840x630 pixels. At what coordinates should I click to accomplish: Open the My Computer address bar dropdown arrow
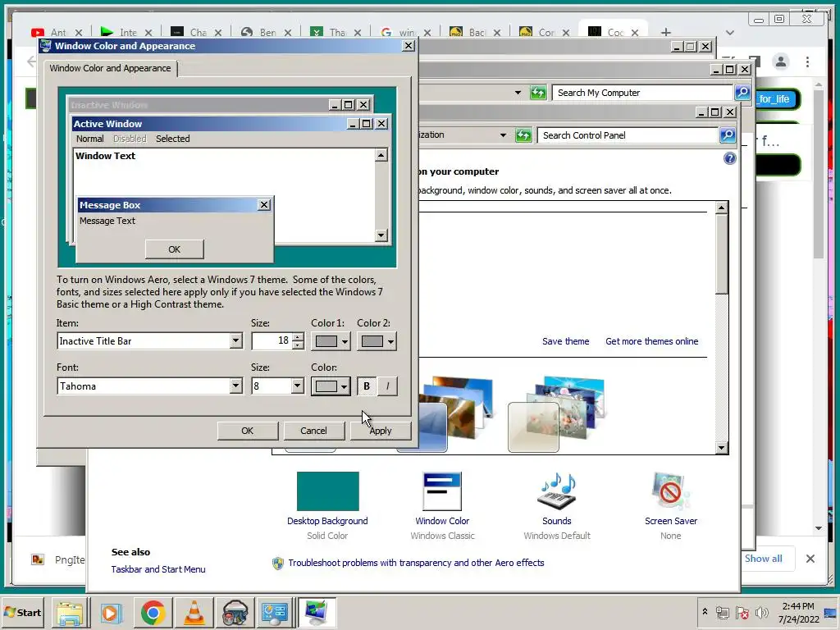tap(518, 93)
